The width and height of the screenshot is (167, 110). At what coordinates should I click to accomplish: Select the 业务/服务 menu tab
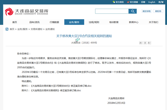(x=74, y=22)
